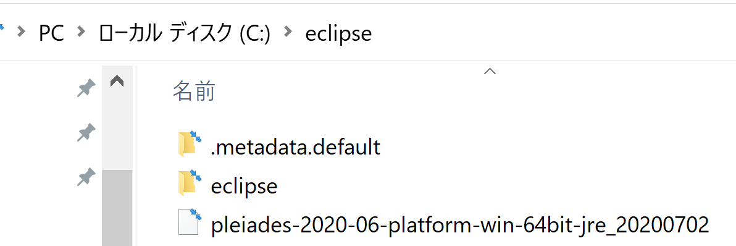Sort files by the 名前 column header
This screenshot has width=736, height=246.
[194, 91]
